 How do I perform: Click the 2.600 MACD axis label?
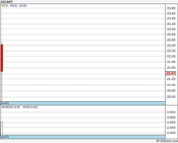pyautogui.click(x=171, y=123)
